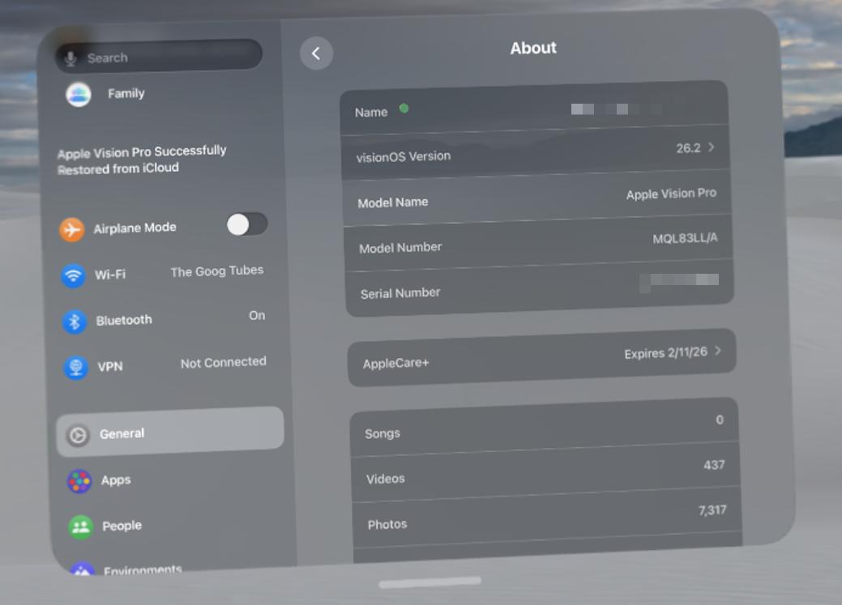Expand visionOS Version details chevron
This screenshot has width=842, height=605.
(x=711, y=147)
